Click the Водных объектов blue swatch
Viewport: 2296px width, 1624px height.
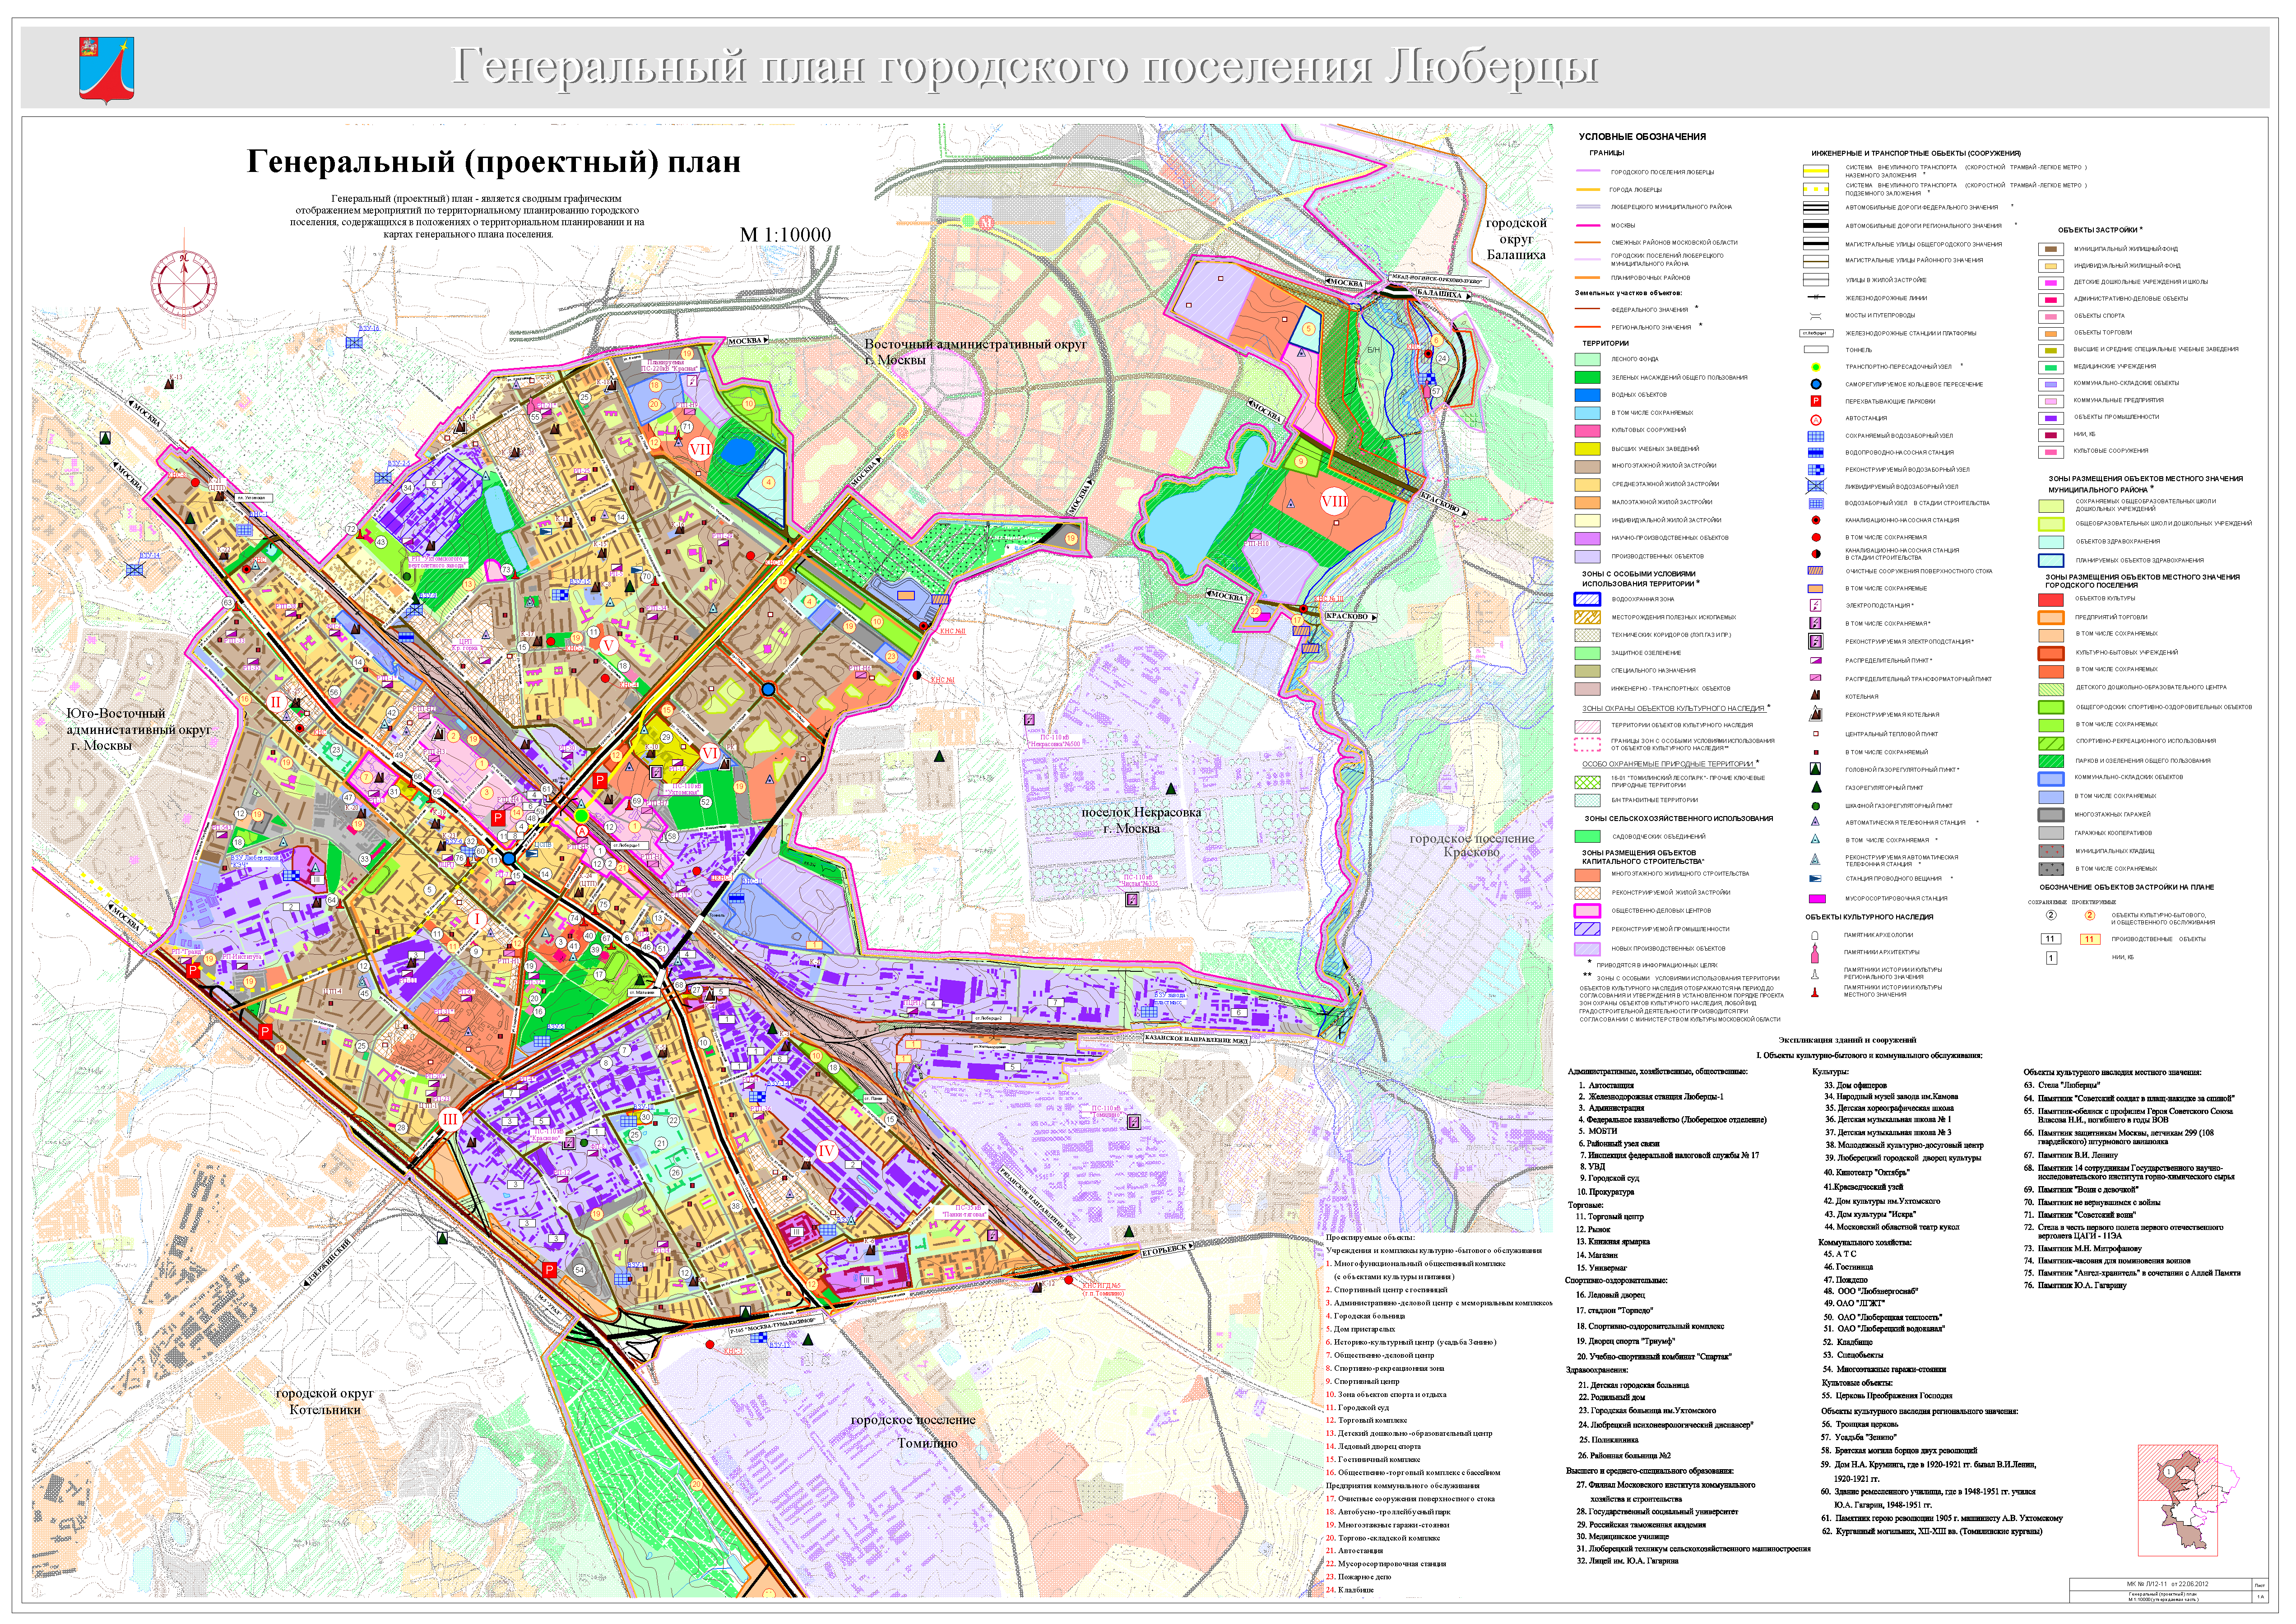[1588, 395]
